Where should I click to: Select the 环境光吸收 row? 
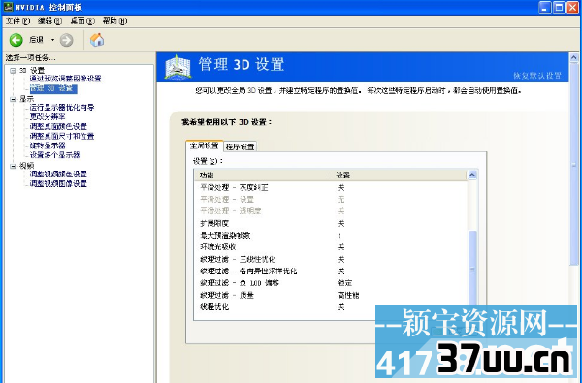click(x=331, y=247)
